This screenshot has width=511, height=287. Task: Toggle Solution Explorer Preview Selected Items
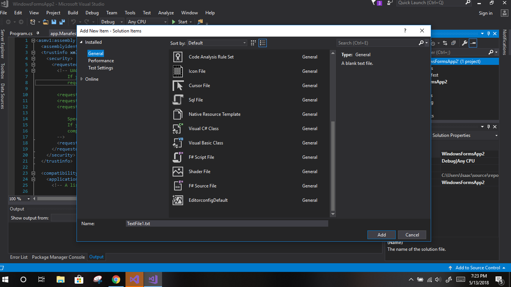[x=473, y=43]
